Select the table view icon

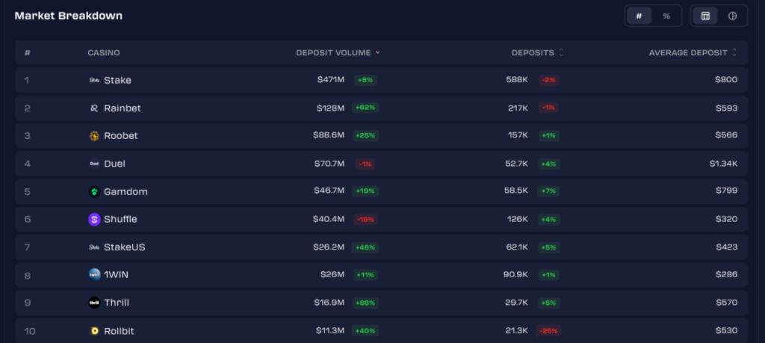705,16
